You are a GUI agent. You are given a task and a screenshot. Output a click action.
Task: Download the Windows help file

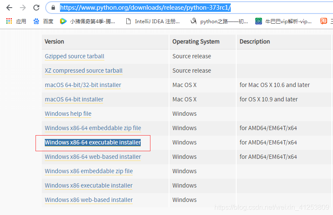click(68, 114)
